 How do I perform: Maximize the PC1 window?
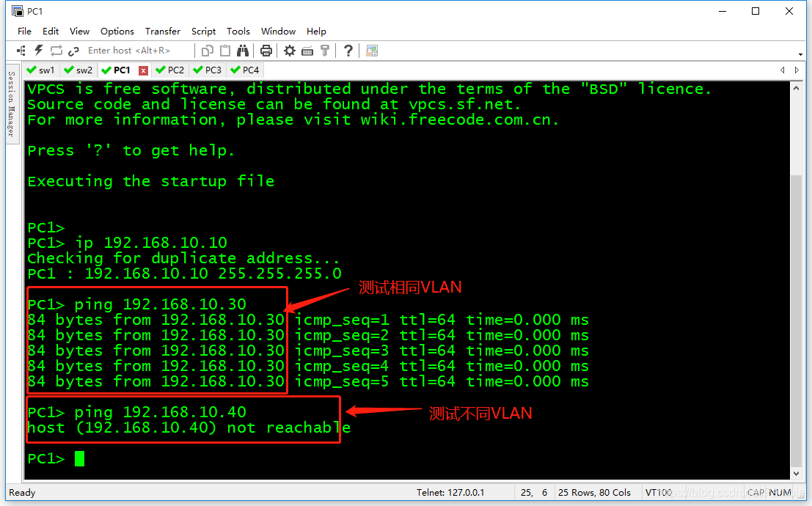coord(756,12)
